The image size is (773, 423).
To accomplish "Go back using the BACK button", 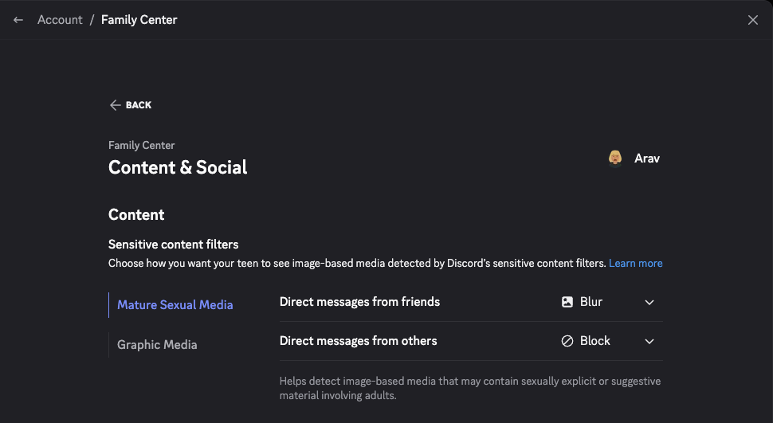I will (x=131, y=105).
